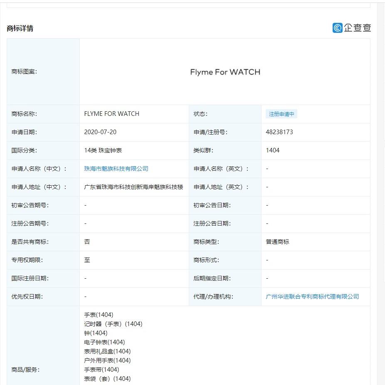This screenshot has width=385, height=385.
Task: Select the 是否共有商标 value 否
Action: 85,242
